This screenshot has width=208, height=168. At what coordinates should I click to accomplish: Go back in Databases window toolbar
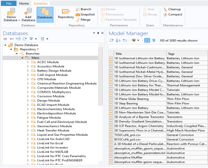tap(11, 39)
